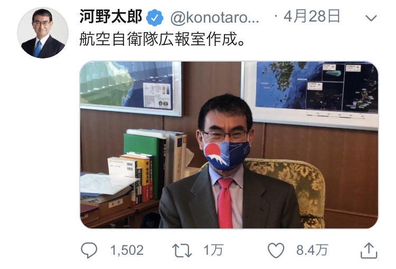The width and height of the screenshot is (396, 269).
Task: Open the tweet via the 4月28日 date
Action: pos(312,16)
